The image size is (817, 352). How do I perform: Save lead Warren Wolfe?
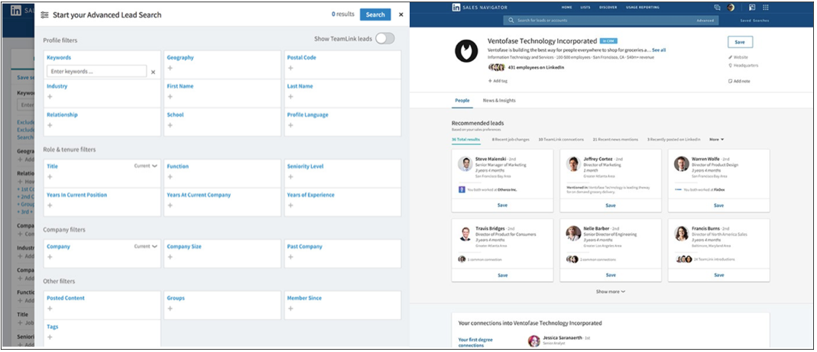click(718, 205)
